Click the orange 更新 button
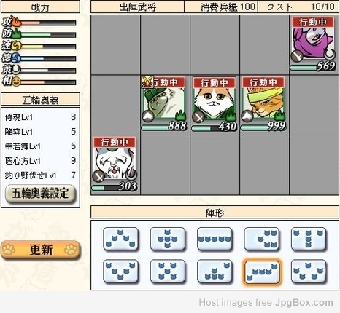This screenshot has height=313, width=340. (40, 250)
